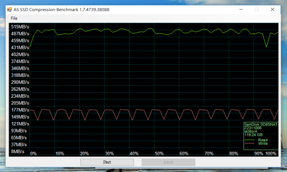Click the 65MB/s axis label
The width and height of the screenshot is (287, 172).
19,138
